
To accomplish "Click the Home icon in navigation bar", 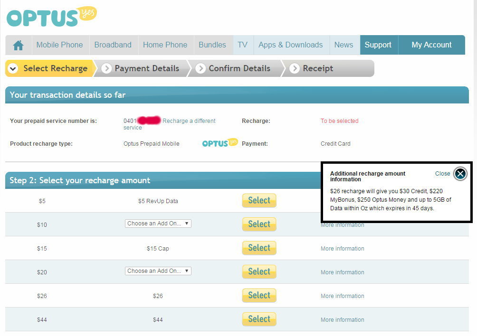I will pyautogui.click(x=19, y=45).
